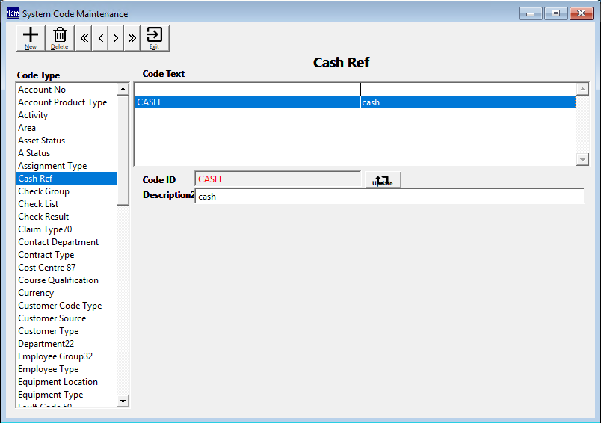The height and width of the screenshot is (423, 601).
Task: Select the Currency code type
Action: (x=36, y=293)
